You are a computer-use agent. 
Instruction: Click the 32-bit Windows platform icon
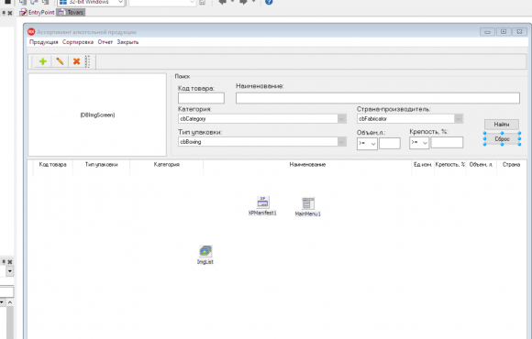coord(63,2)
